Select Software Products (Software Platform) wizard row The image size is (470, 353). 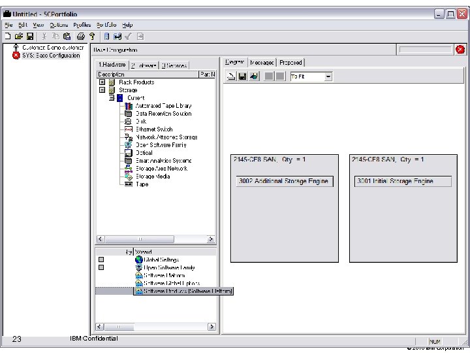[x=183, y=291]
